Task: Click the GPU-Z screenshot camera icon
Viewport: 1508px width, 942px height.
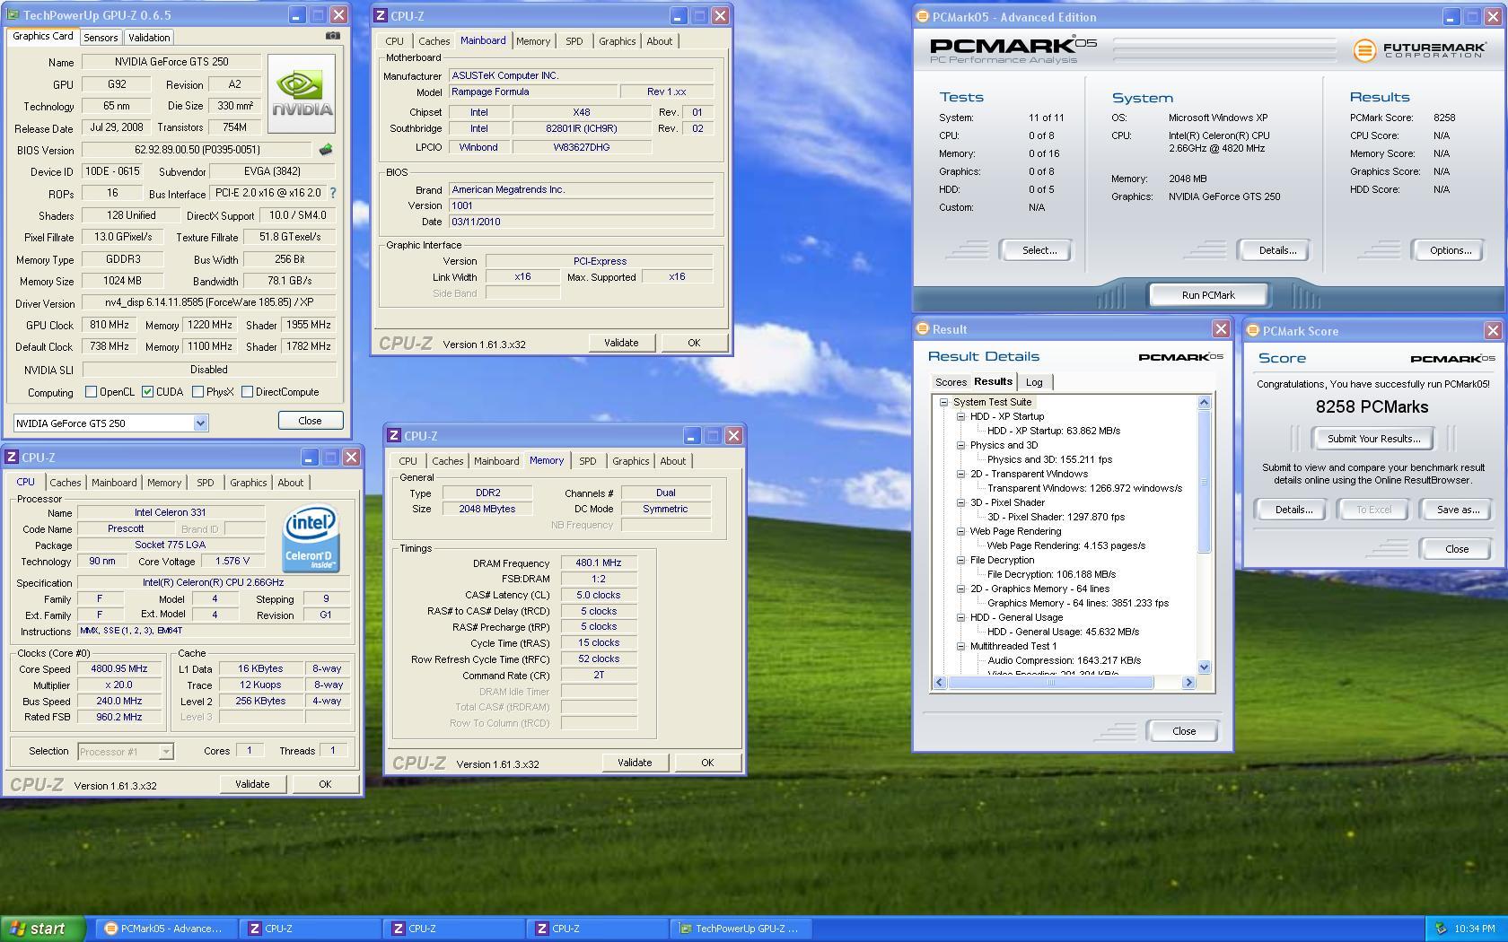Action: [332, 36]
